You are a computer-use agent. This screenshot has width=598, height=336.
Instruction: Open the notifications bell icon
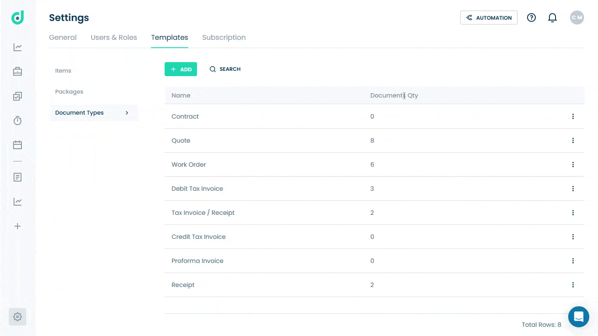(x=552, y=17)
